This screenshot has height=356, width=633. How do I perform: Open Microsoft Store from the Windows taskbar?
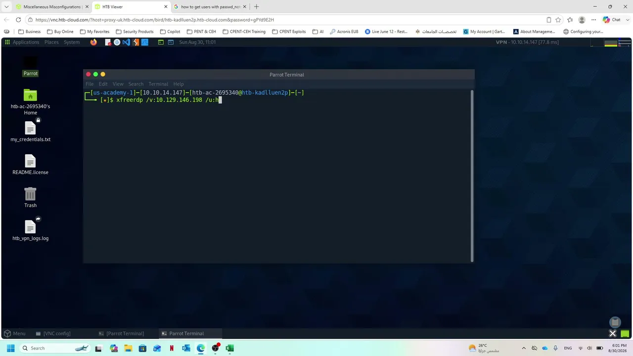point(142,348)
